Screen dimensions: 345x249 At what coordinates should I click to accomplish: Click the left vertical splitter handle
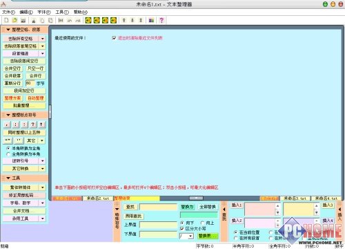(x=50, y=111)
